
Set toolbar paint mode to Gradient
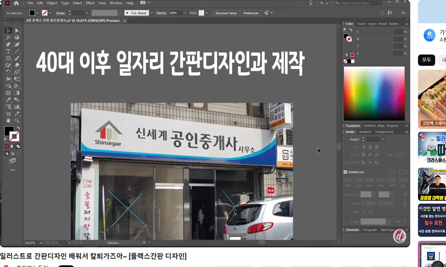coord(13,146)
